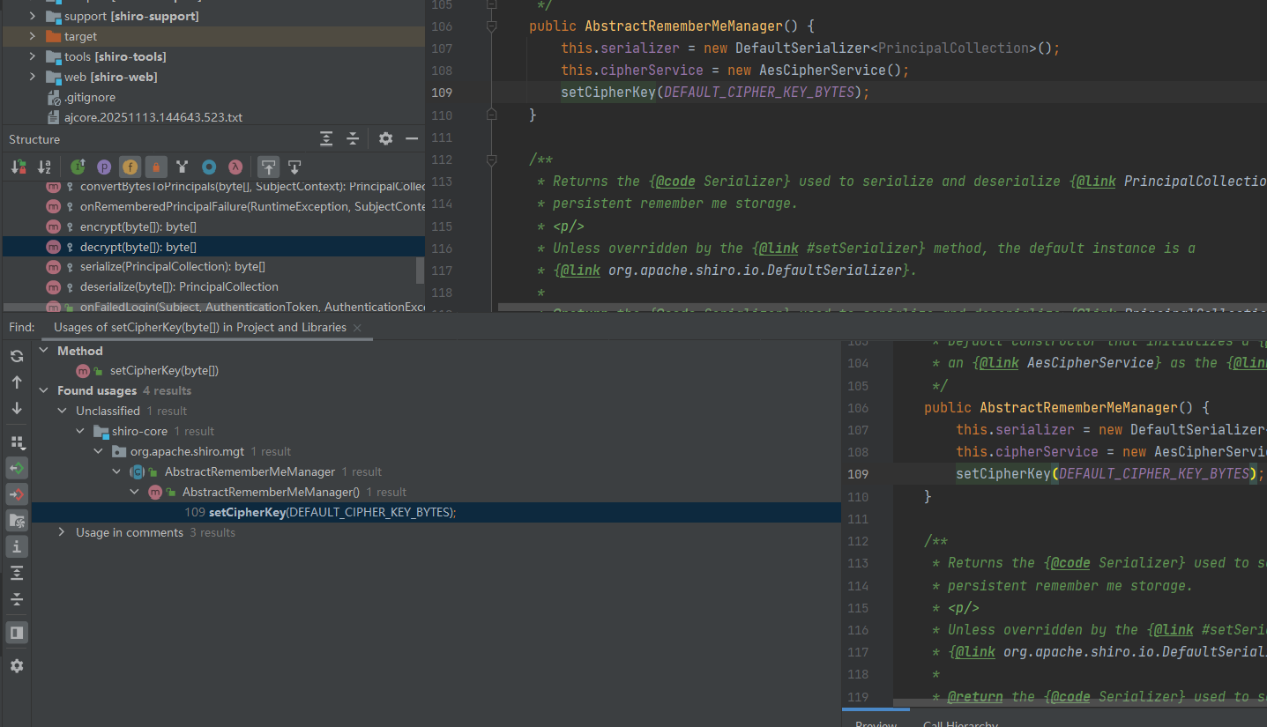Collapse the Method node
Viewport: 1267px width, 727px height.
pos(44,351)
